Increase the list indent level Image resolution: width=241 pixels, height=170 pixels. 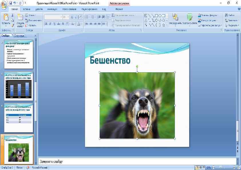(103, 17)
